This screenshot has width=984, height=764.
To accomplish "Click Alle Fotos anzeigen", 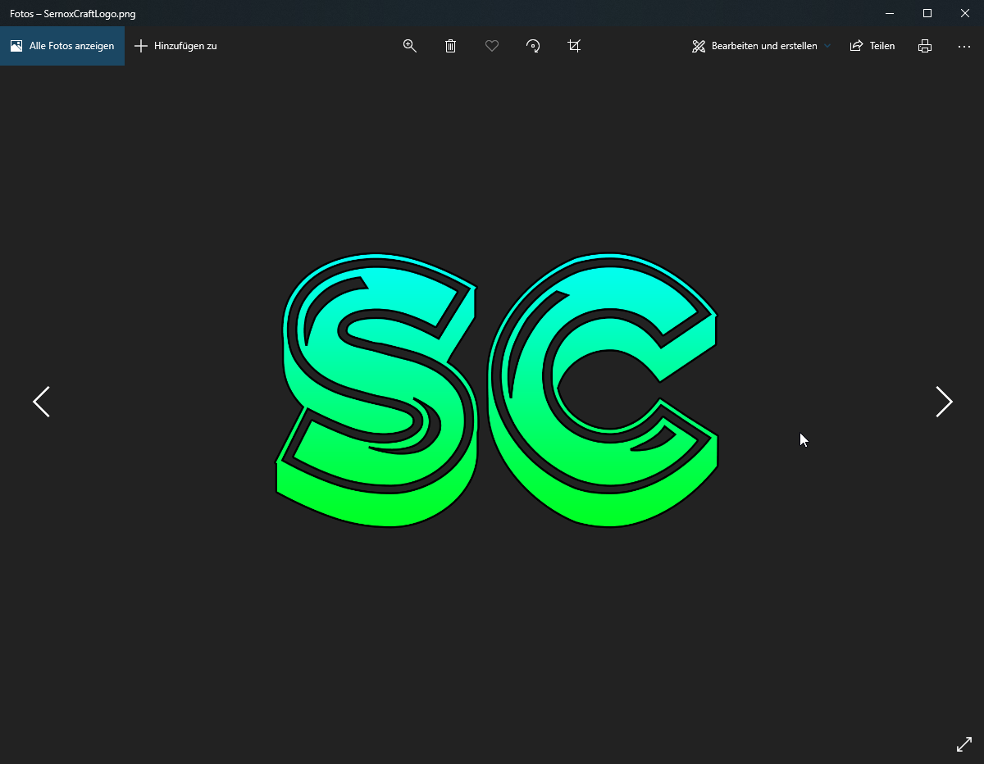I will click(62, 46).
